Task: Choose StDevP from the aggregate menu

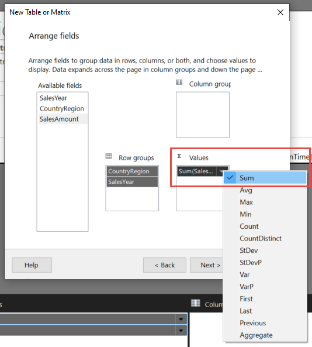Action: (x=265, y=263)
